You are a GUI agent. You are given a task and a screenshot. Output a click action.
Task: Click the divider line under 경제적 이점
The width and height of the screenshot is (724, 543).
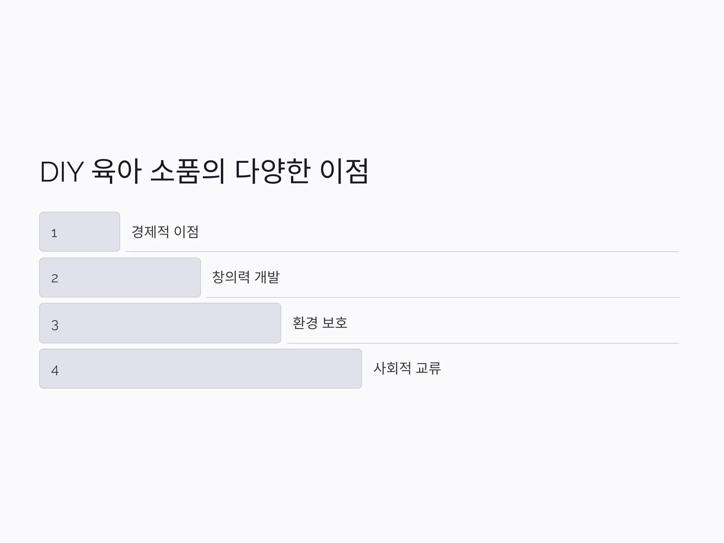[402, 252]
